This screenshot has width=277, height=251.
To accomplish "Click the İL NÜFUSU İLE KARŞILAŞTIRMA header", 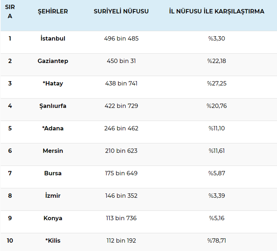I will 217,11.
